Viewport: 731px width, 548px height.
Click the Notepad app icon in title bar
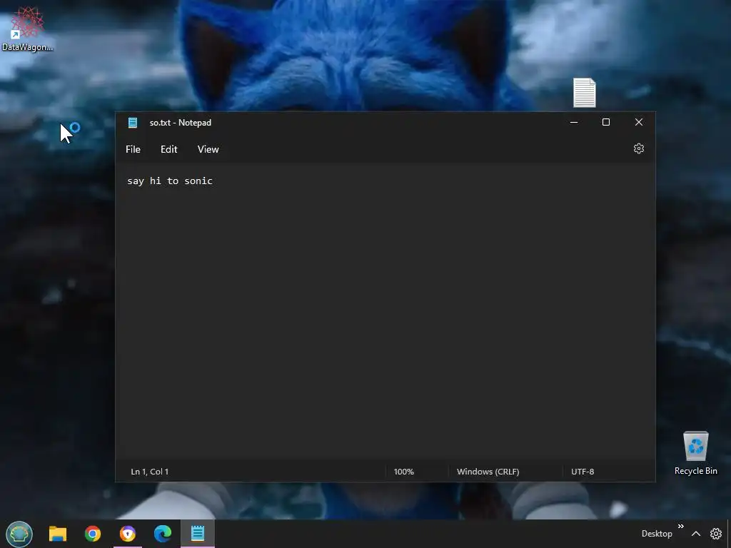pos(133,123)
